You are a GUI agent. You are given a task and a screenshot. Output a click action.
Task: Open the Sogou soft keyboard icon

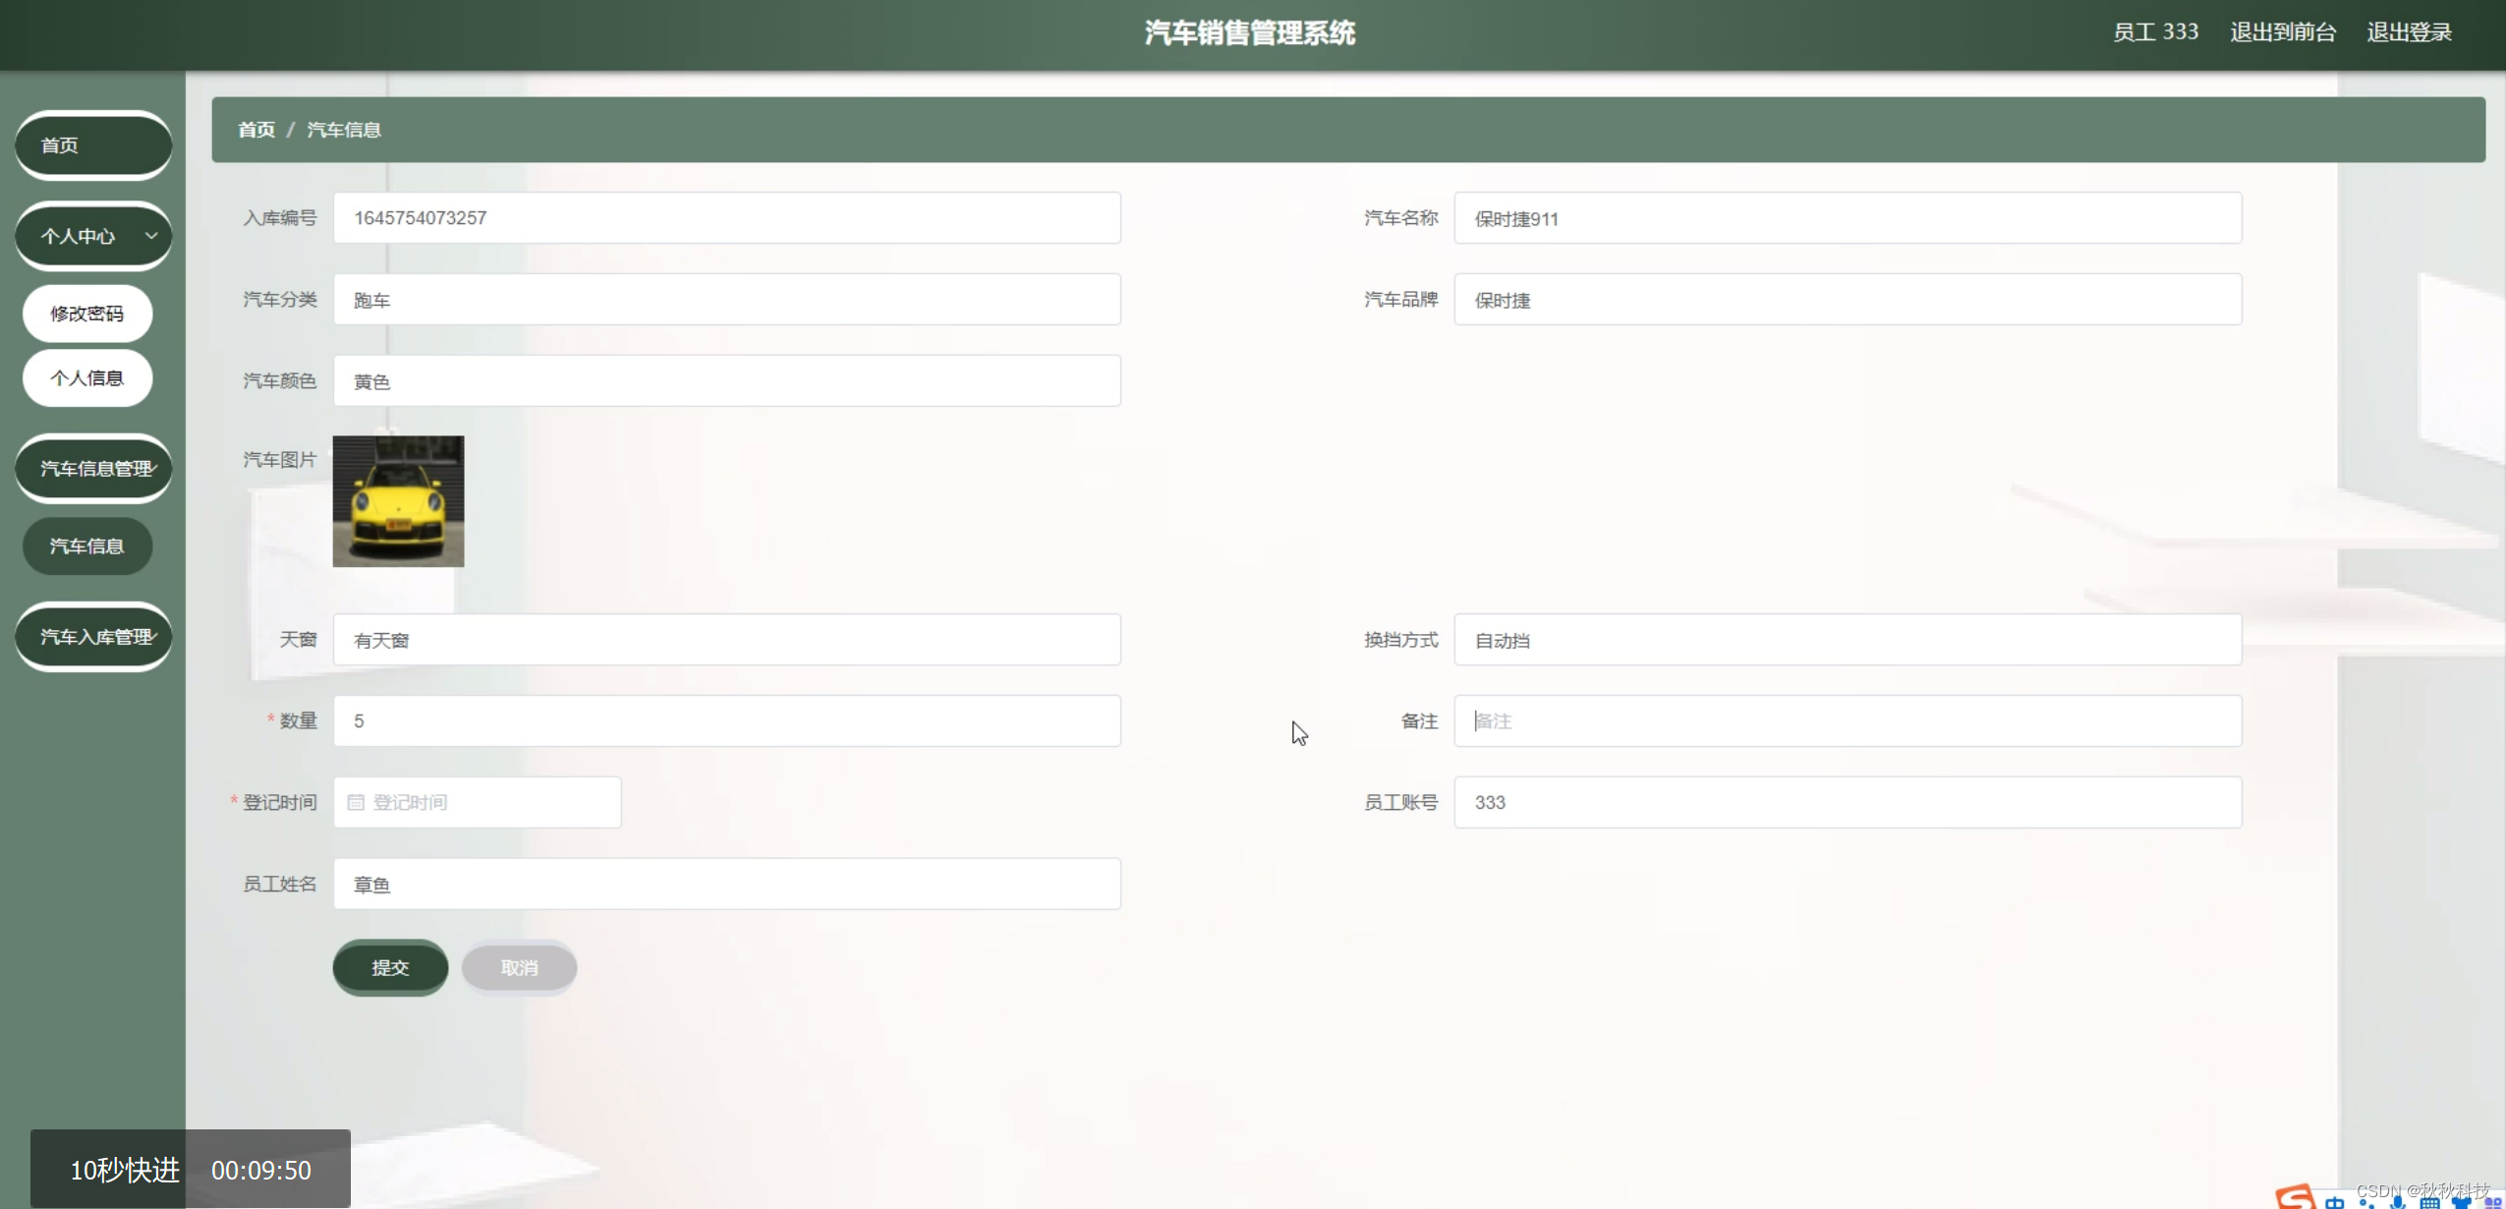2429,1203
